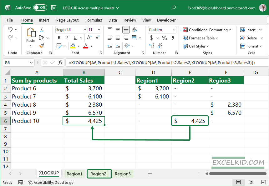
Task: Open the workbook title dropdown chevron
Action: [x=118, y=8]
